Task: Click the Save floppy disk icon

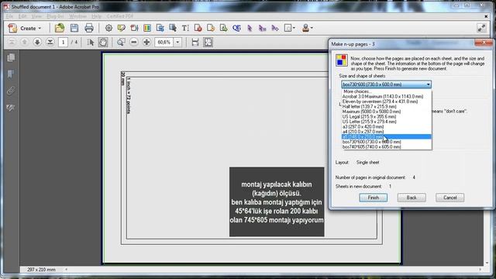Action: [74, 28]
